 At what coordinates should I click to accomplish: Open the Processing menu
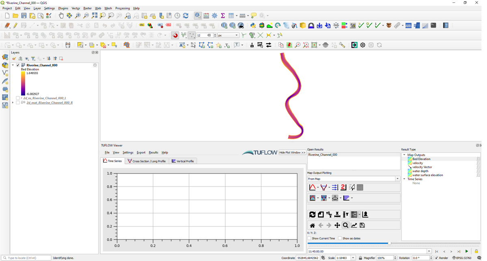(122, 8)
